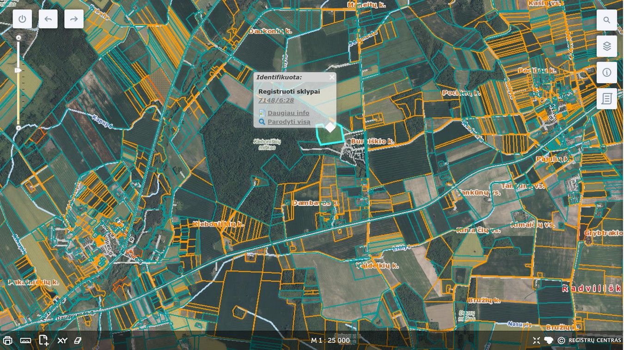This screenshot has width=624, height=350.
Task: Click the power button icon
Action: pyautogui.click(x=22, y=19)
